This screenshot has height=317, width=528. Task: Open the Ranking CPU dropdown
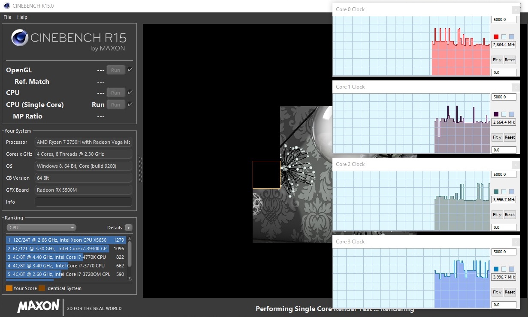[x=41, y=228]
